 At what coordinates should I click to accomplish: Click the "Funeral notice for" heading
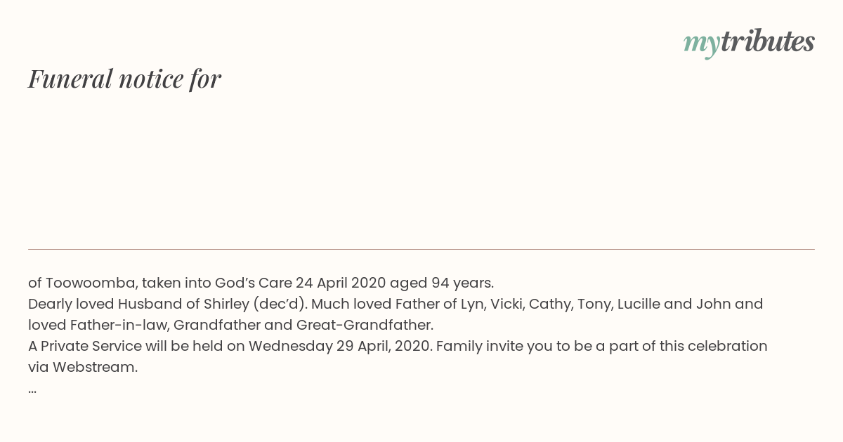[x=124, y=79]
